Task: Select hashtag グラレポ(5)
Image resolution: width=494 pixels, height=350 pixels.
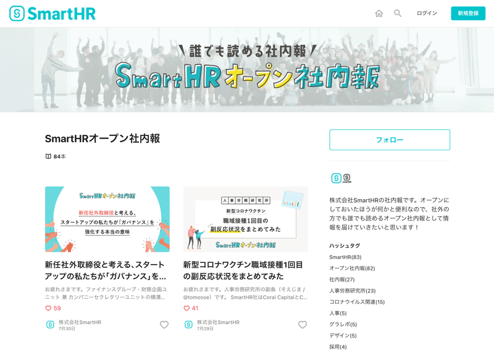Action: tap(343, 325)
